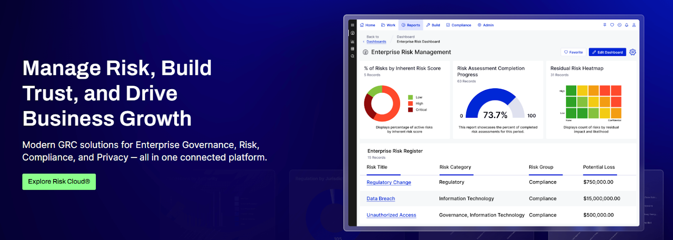
Task: Open the Build tab
Action: click(x=433, y=25)
